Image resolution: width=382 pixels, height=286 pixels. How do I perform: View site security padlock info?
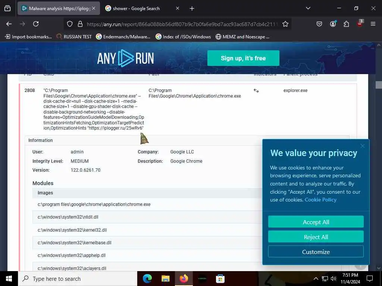click(x=80, y=24)
